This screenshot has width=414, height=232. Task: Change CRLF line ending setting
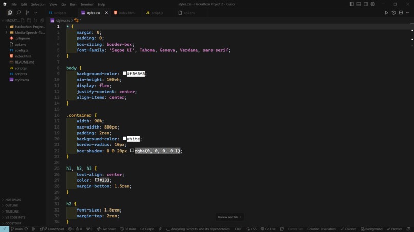coord(238,229)
